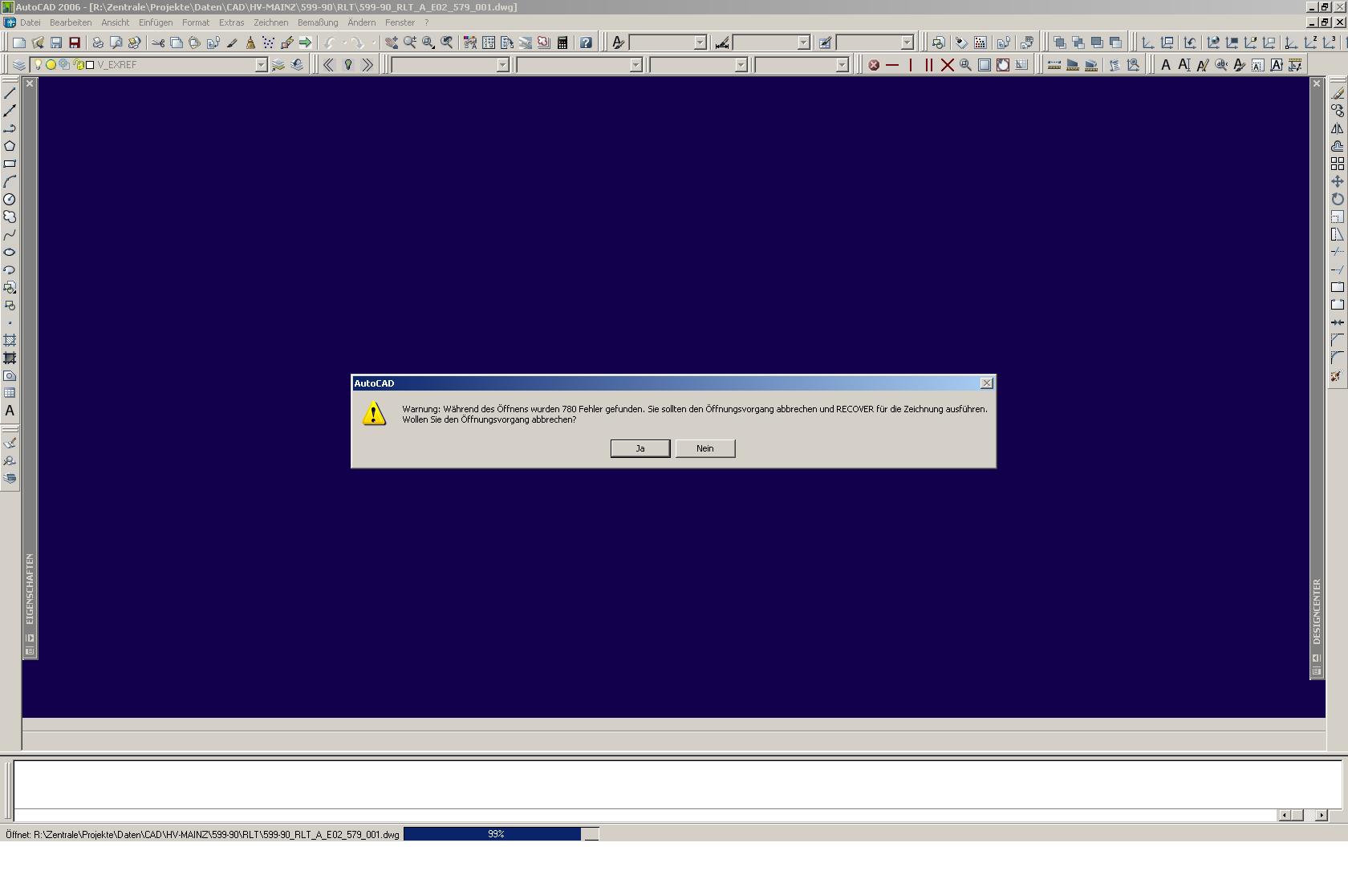Click the red X delete icon

(x=947, y=65)
